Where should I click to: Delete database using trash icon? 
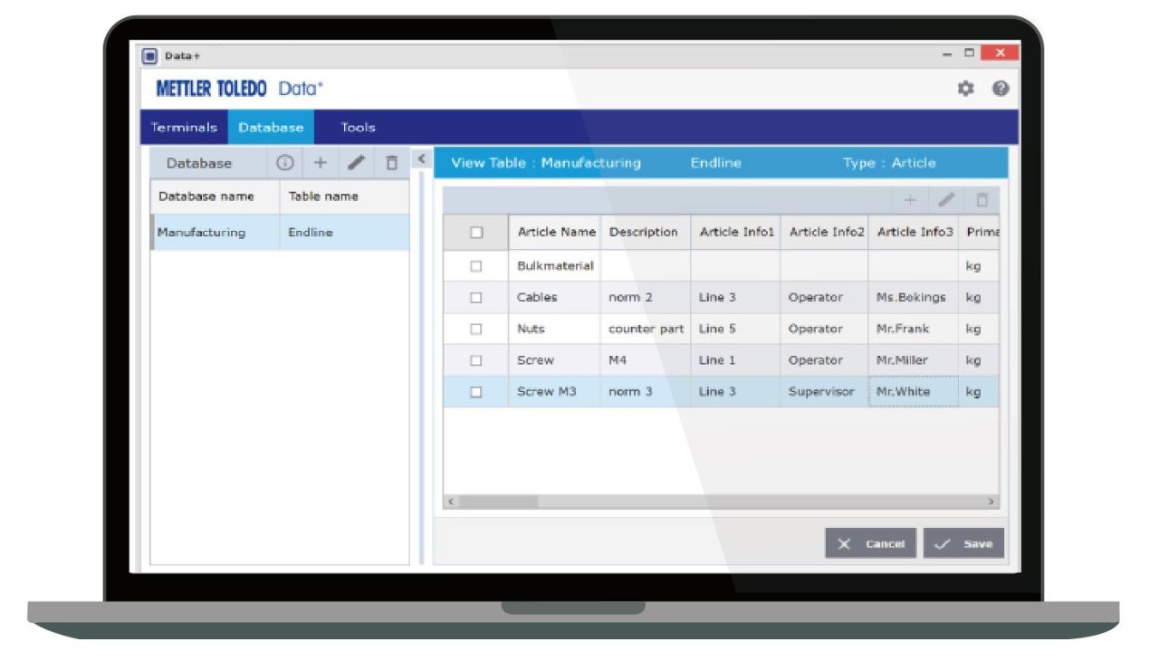click(391, 163)
